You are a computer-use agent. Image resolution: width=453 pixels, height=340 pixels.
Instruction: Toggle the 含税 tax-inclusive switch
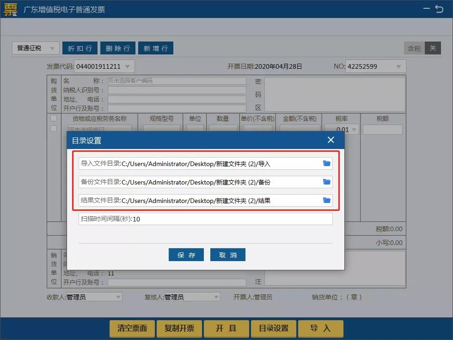point(413,48)
